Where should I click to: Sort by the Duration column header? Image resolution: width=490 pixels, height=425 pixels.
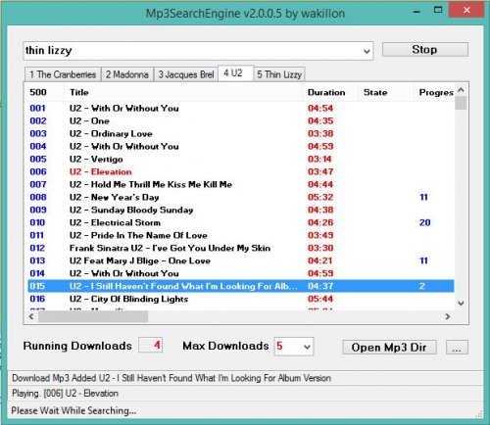(x=330, y=92)
